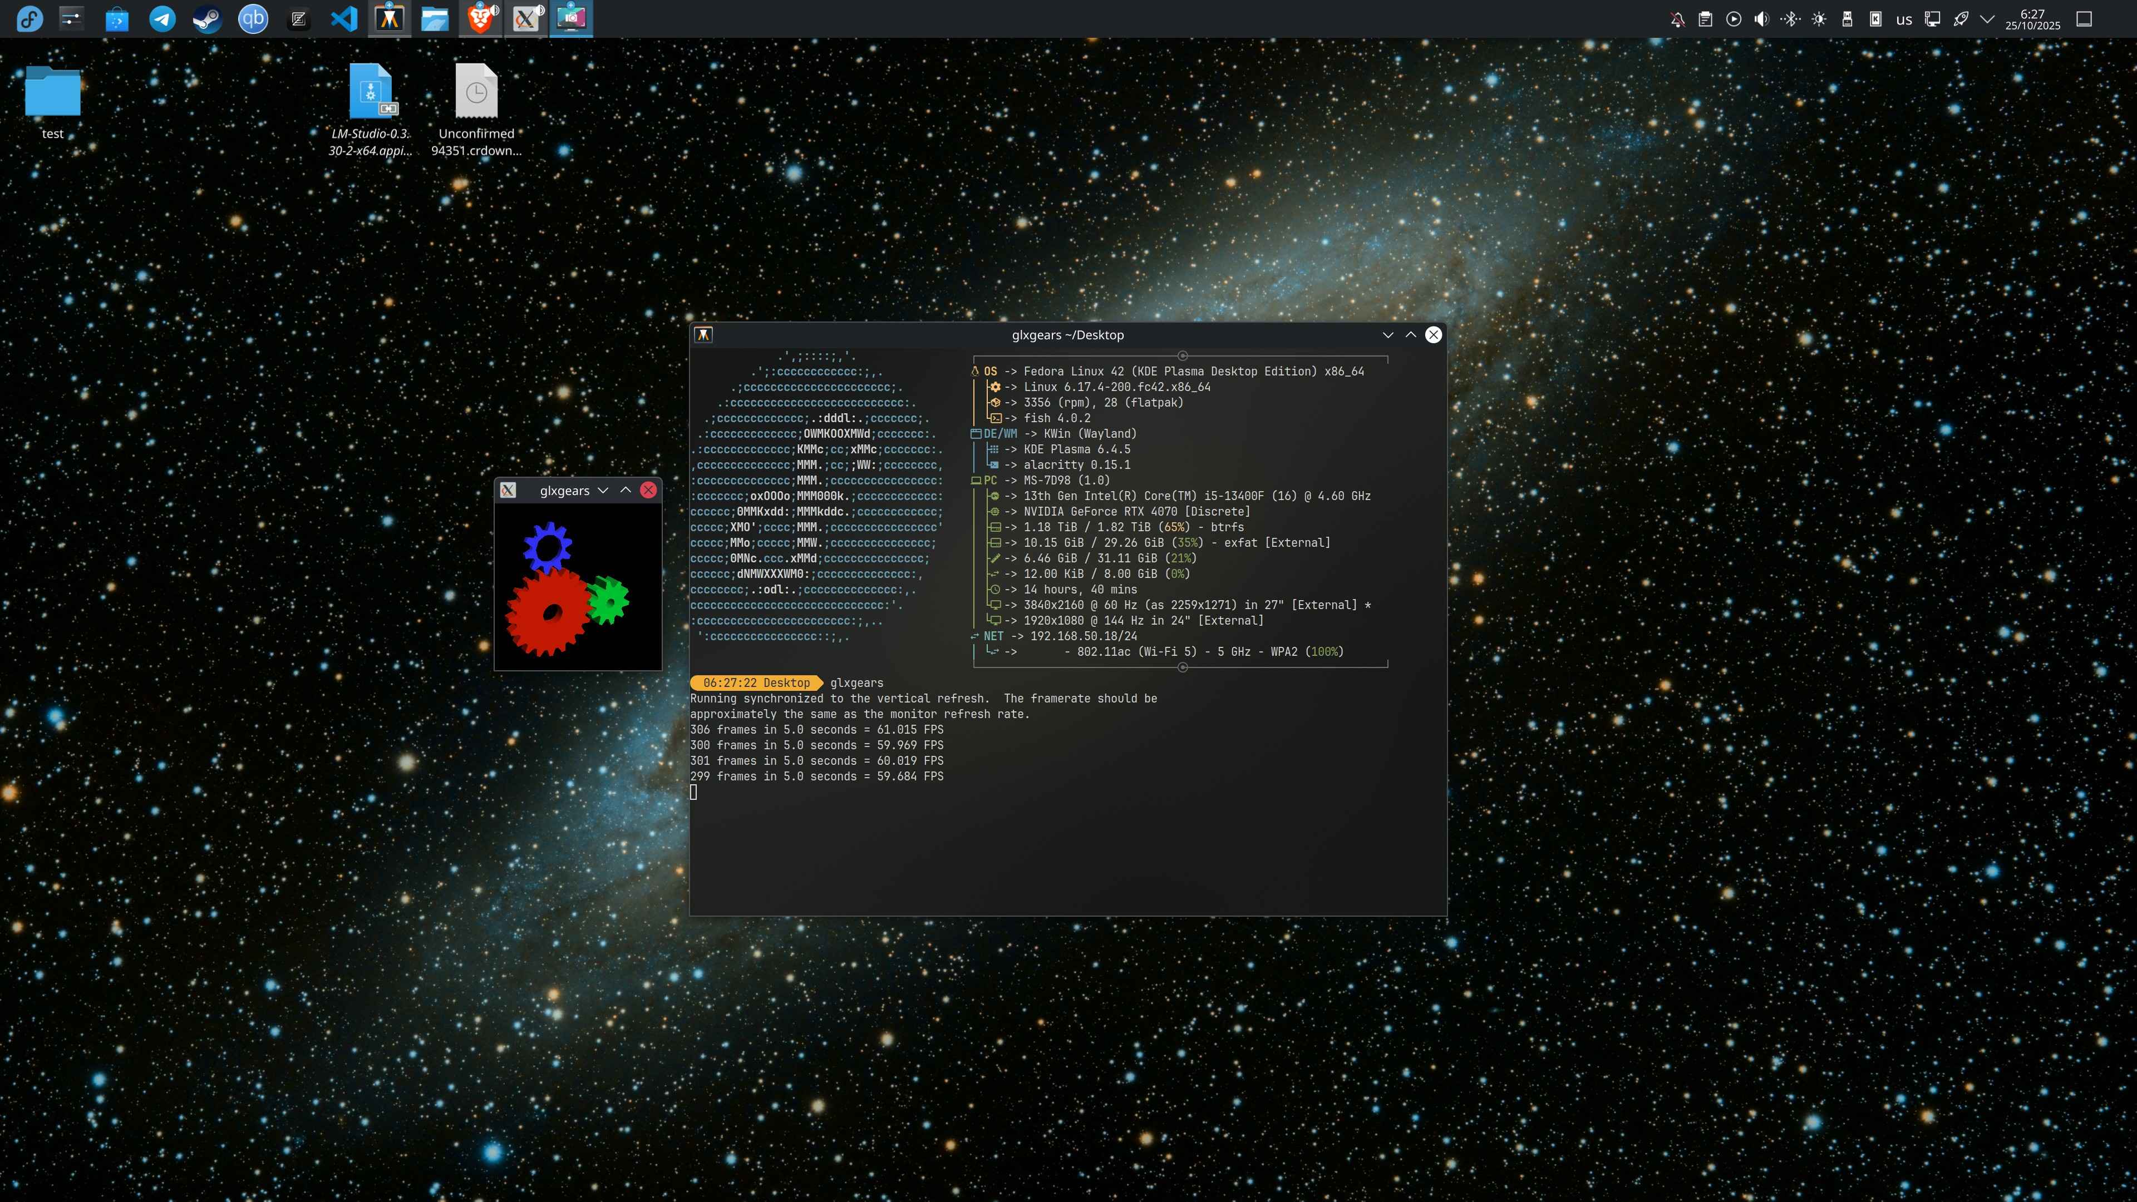Open the screen brightness control
Image resolution: width=2137 pixels, height=1202 pixels.
pyautogui.click(x=1819, y=19)
